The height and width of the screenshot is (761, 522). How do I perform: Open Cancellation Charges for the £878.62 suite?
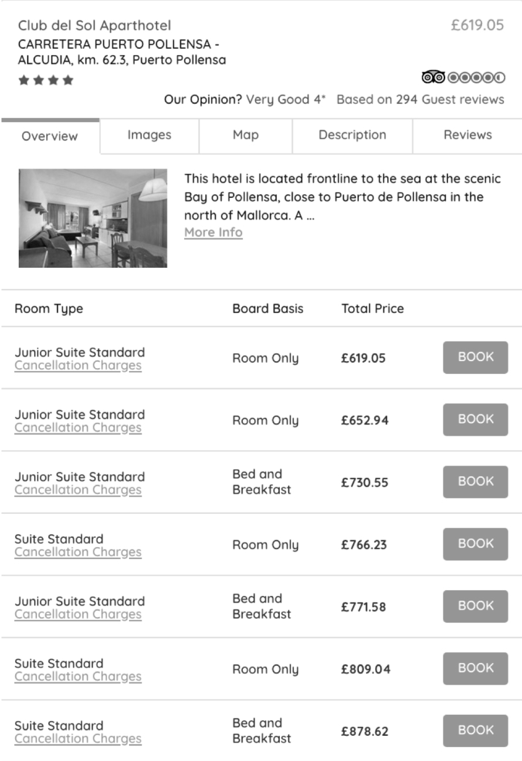[x=78, y=739]
